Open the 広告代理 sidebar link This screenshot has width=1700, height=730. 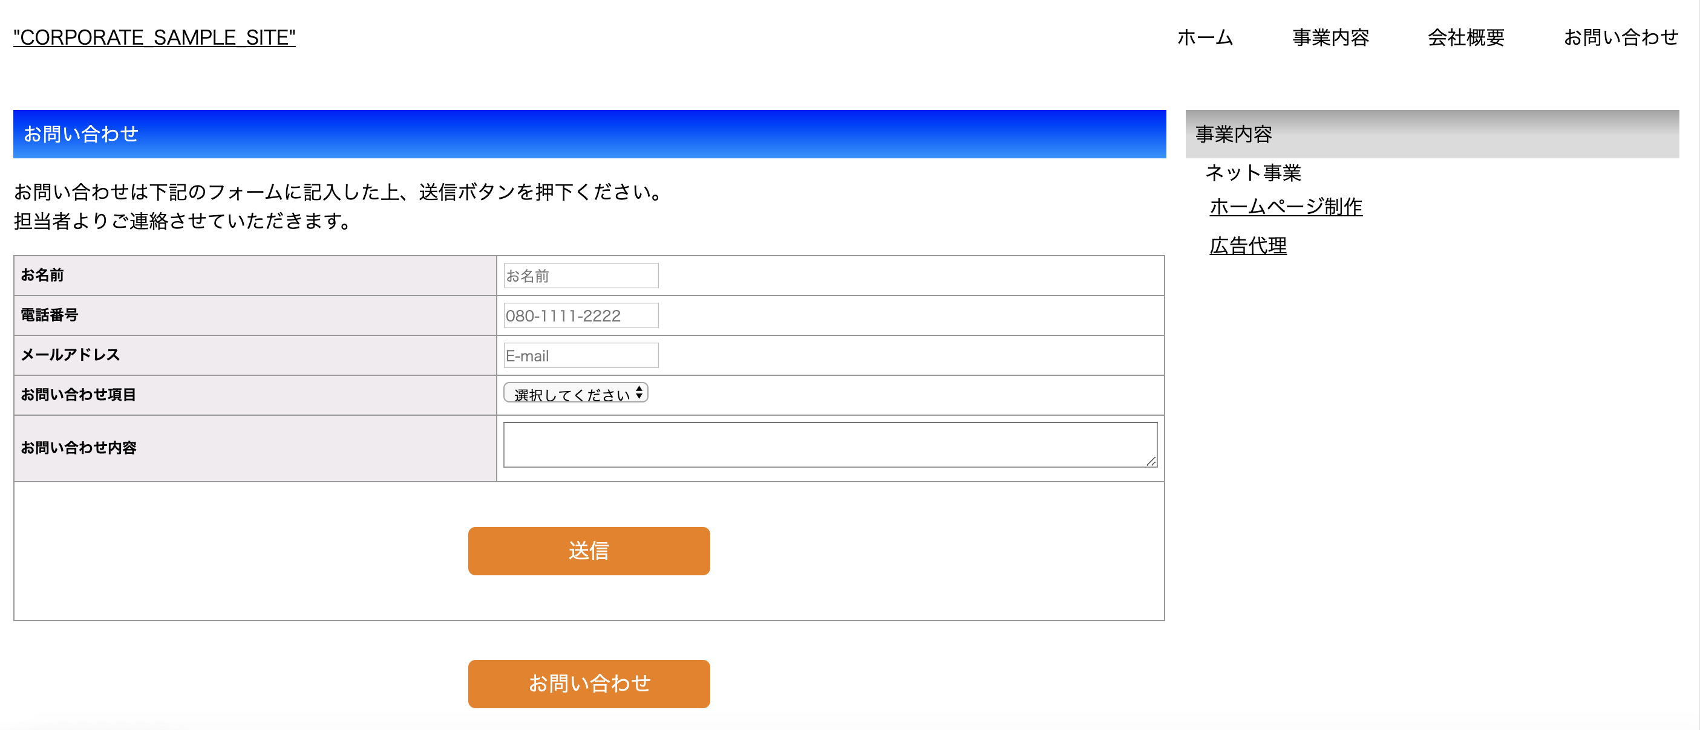1248,245
